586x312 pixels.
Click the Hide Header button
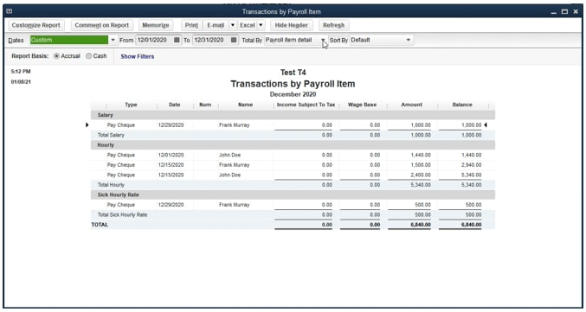point(292,25)
